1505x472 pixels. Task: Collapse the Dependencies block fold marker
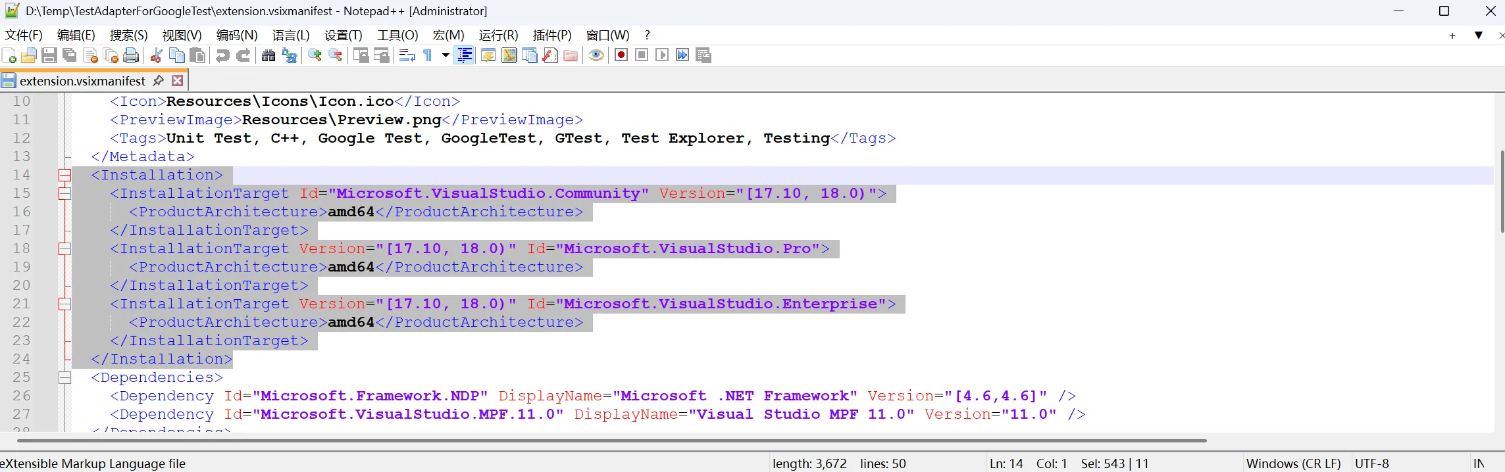coord(64,378)
